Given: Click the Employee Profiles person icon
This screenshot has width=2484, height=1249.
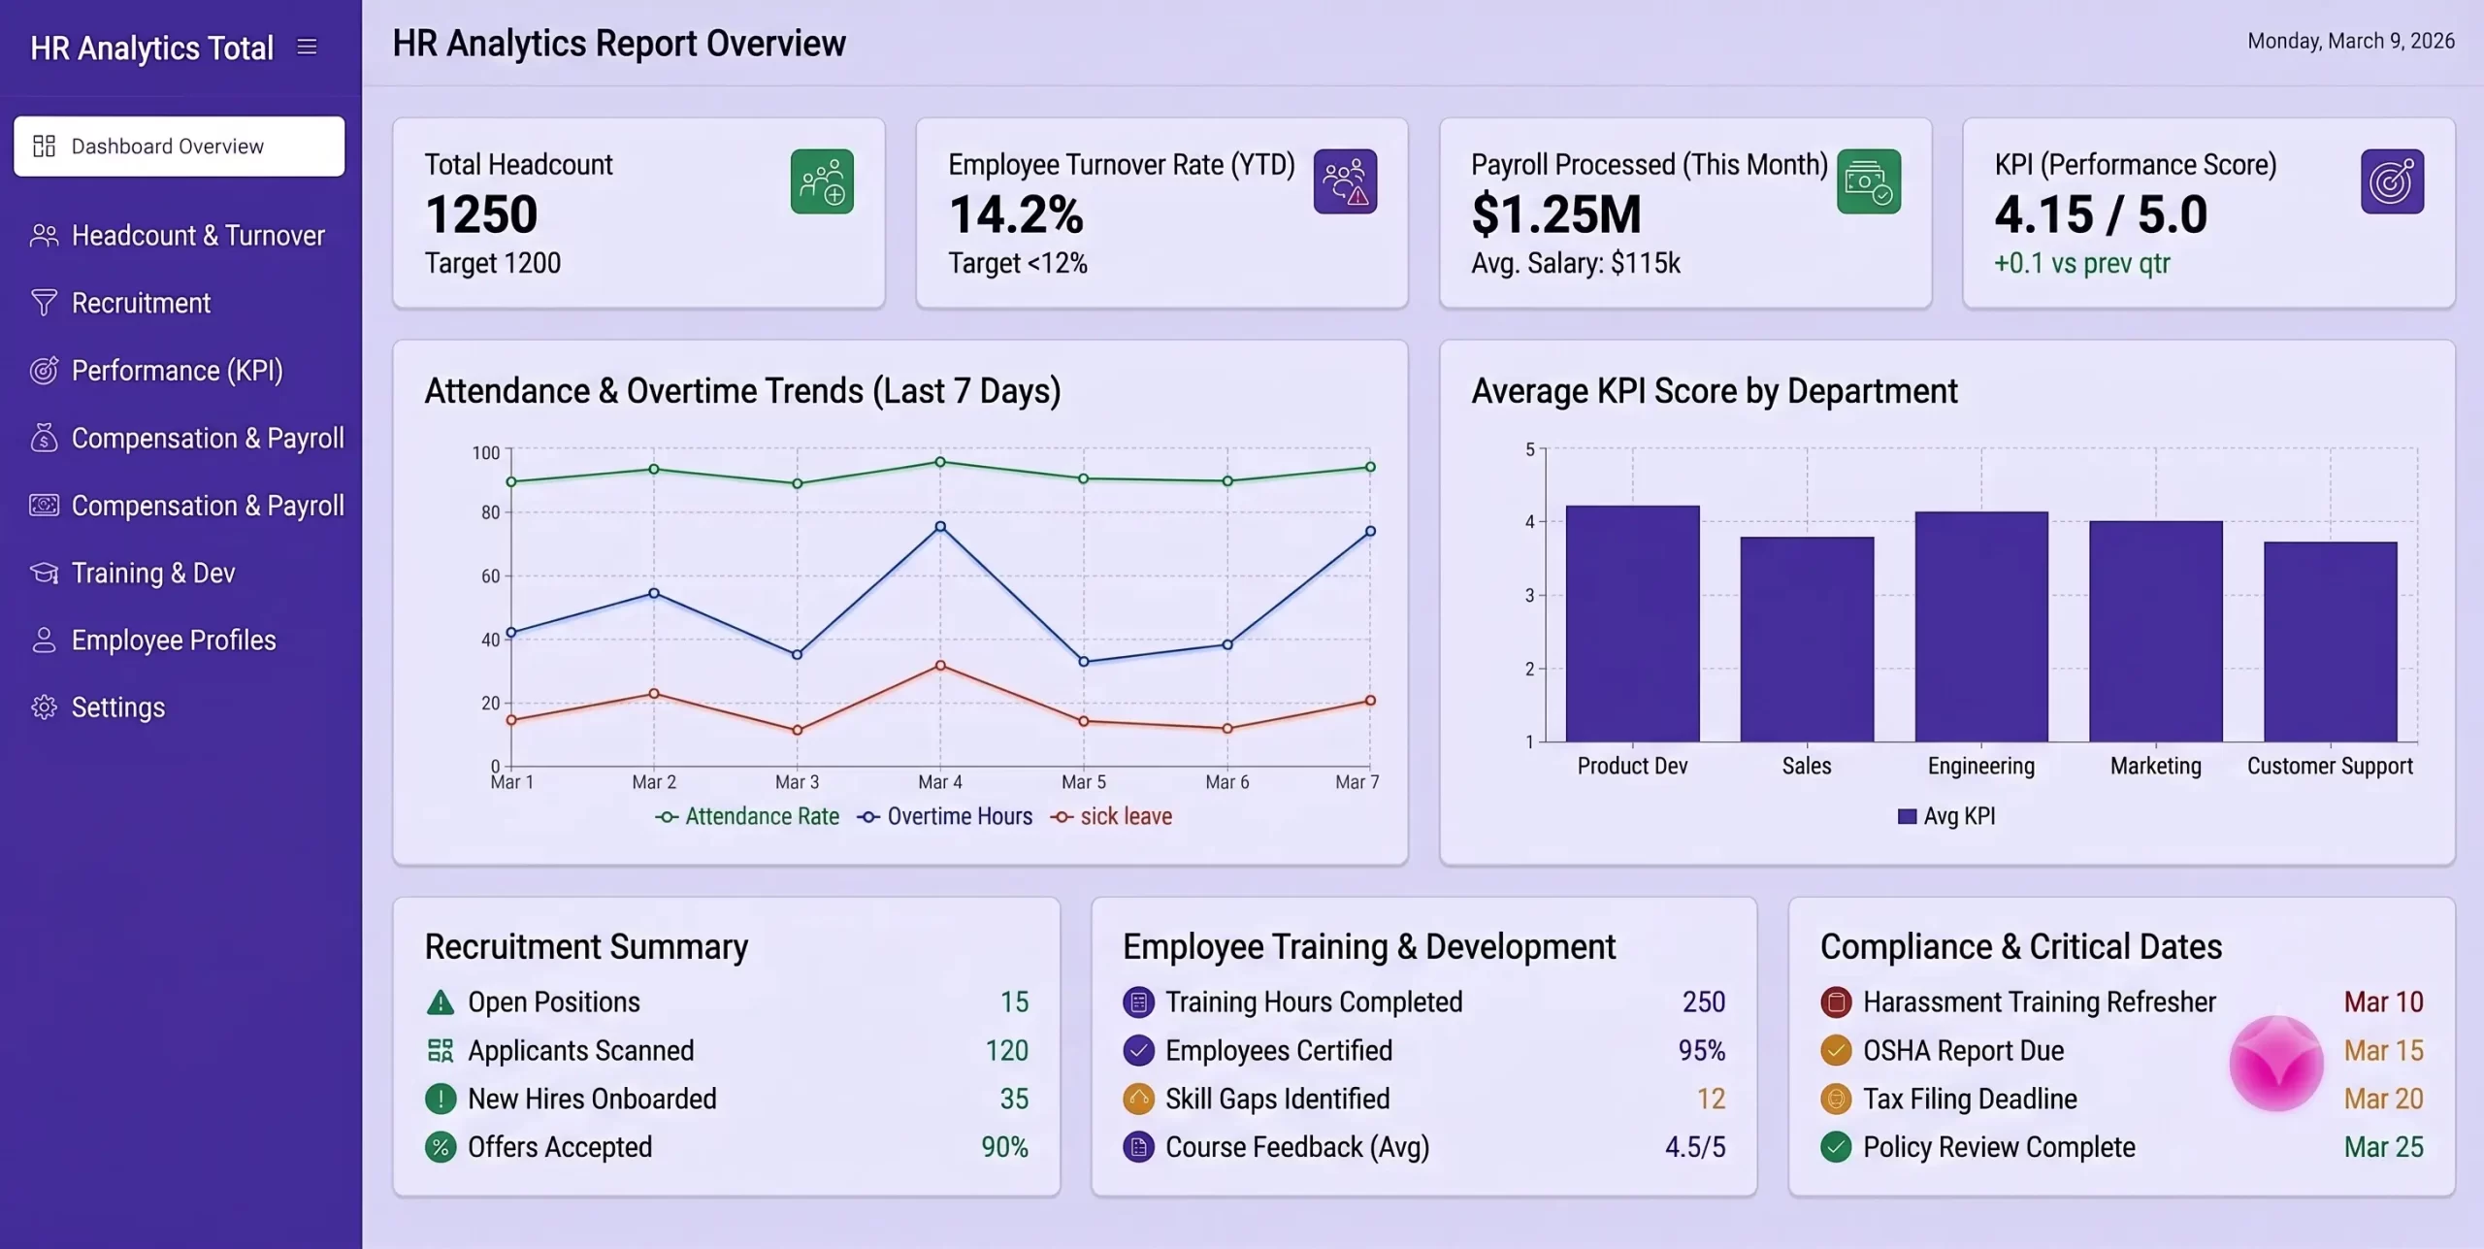Looking at the screenshot, I should (x=44, y=641).
